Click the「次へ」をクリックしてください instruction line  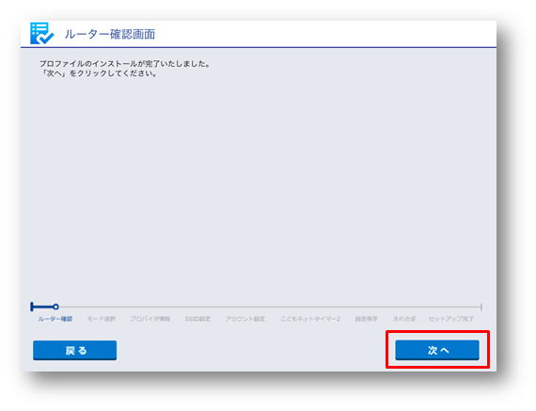click(99, 73)
